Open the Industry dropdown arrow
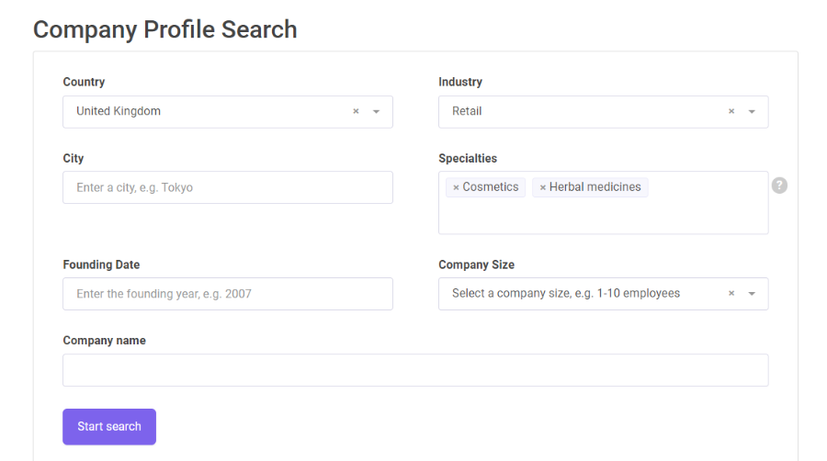827x461 pixels. point(752,112)
